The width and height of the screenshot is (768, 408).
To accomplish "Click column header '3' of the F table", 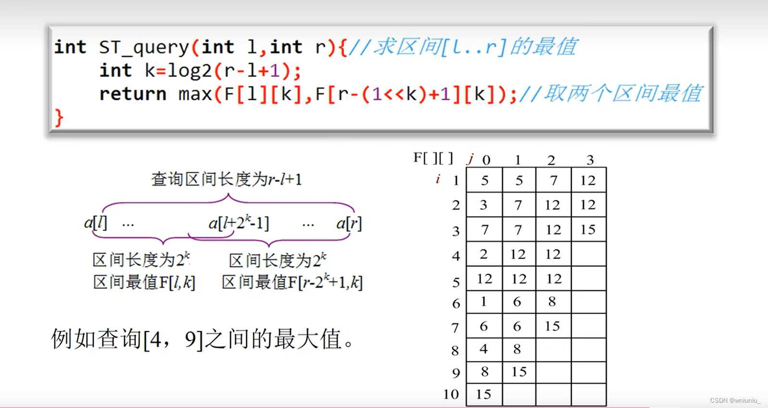I will [x=590, y=160].
